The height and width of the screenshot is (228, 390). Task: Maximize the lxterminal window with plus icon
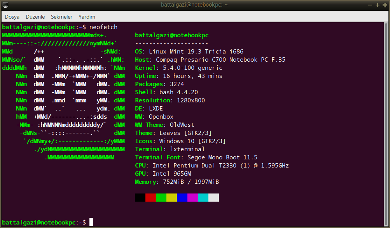pos(378,5)
